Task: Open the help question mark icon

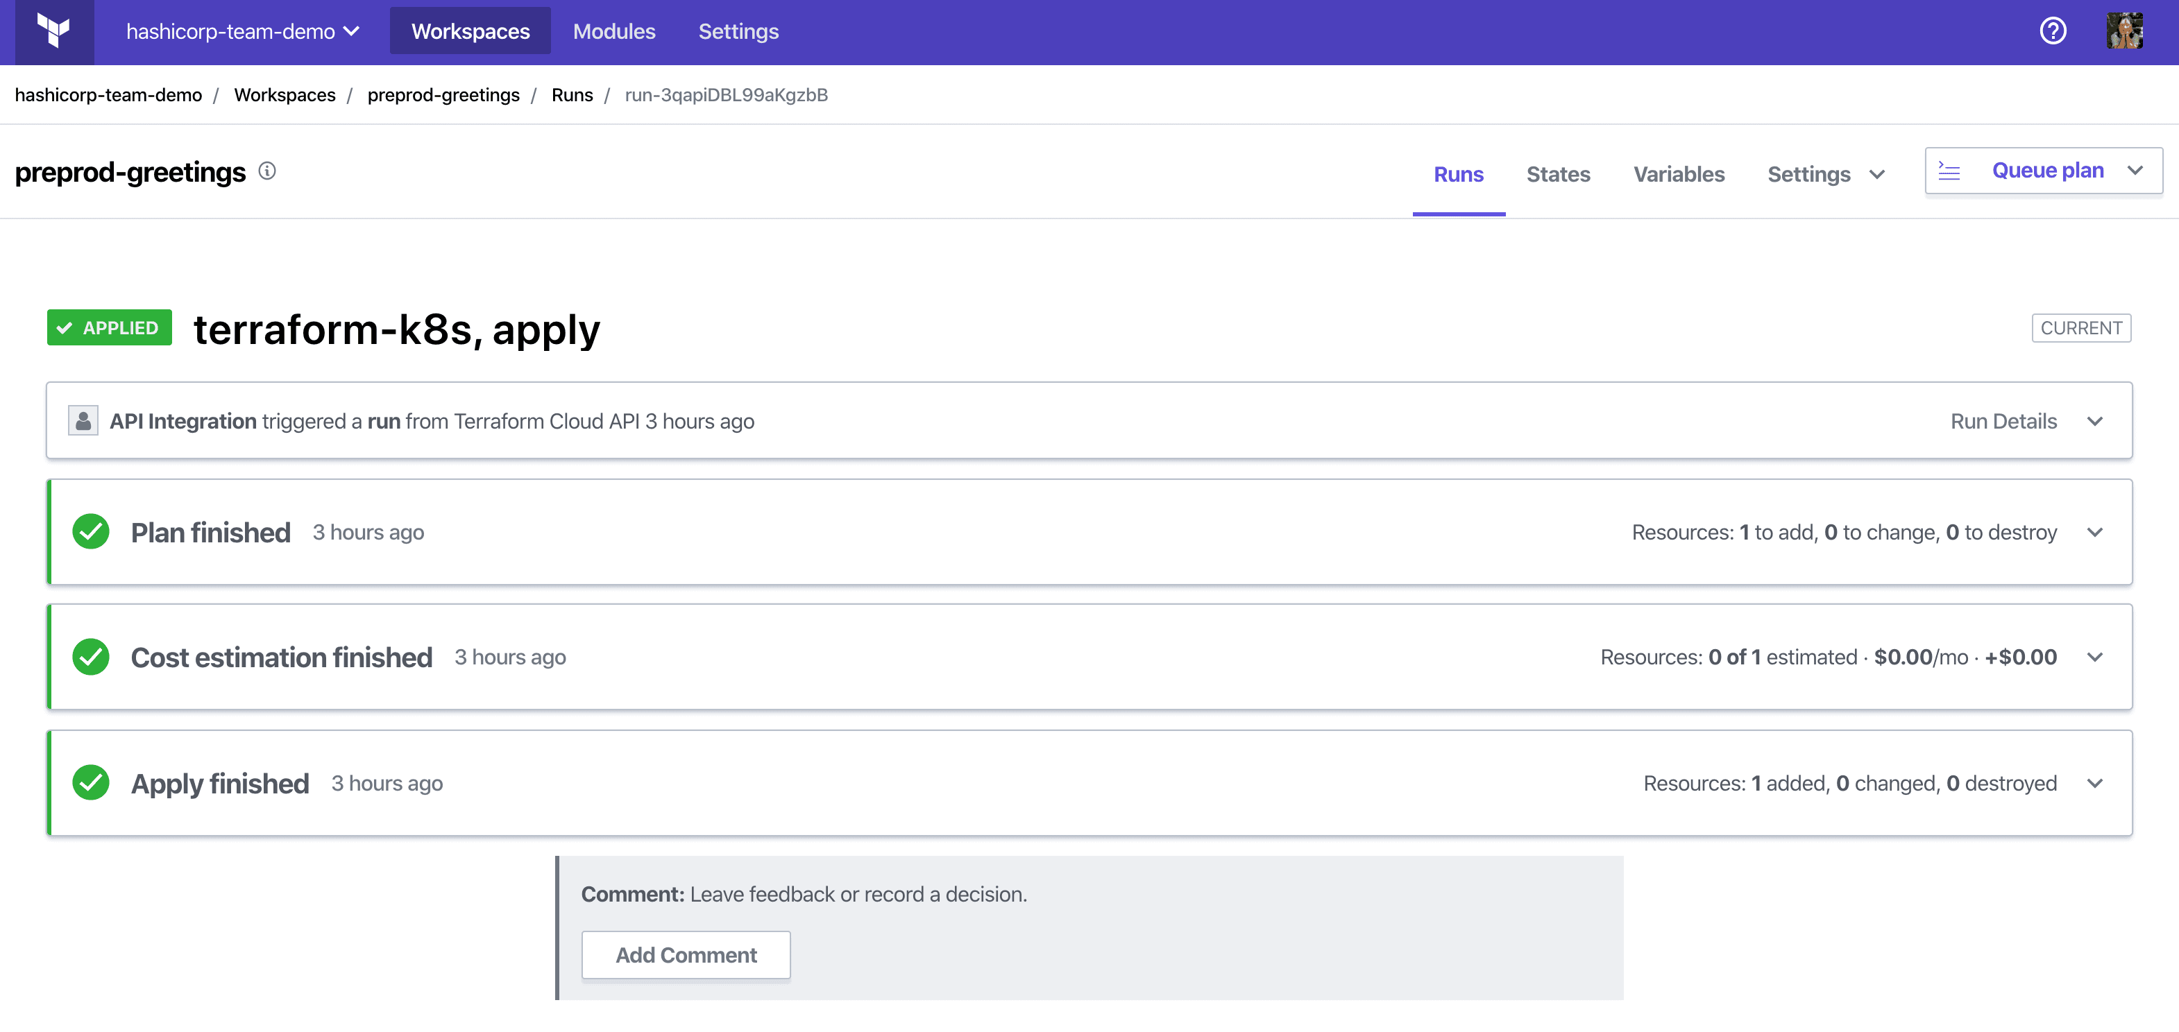Action: (x=2053, y=31)
